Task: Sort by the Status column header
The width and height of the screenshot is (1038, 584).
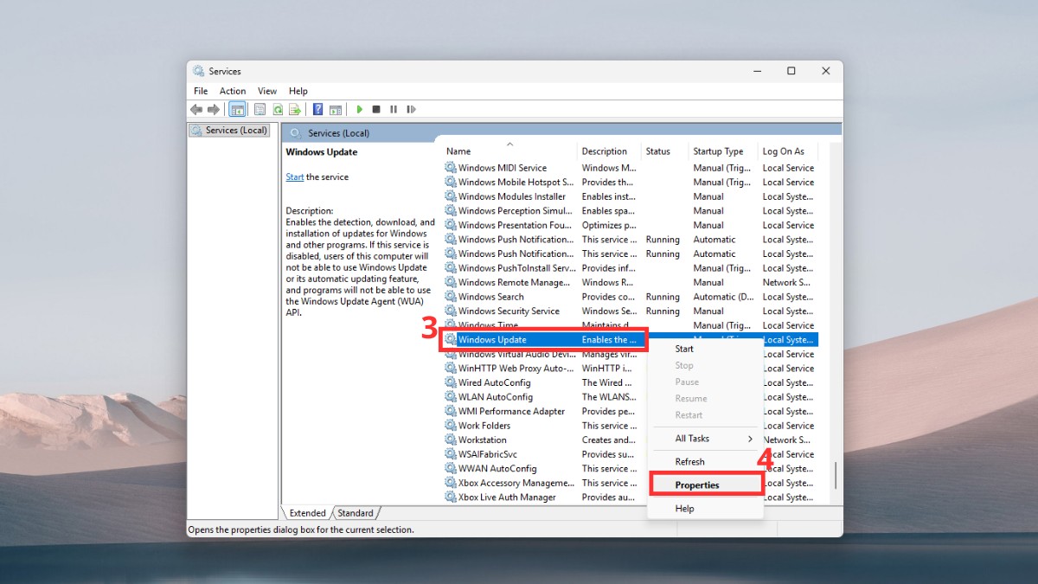Action: tap(664, 151)
